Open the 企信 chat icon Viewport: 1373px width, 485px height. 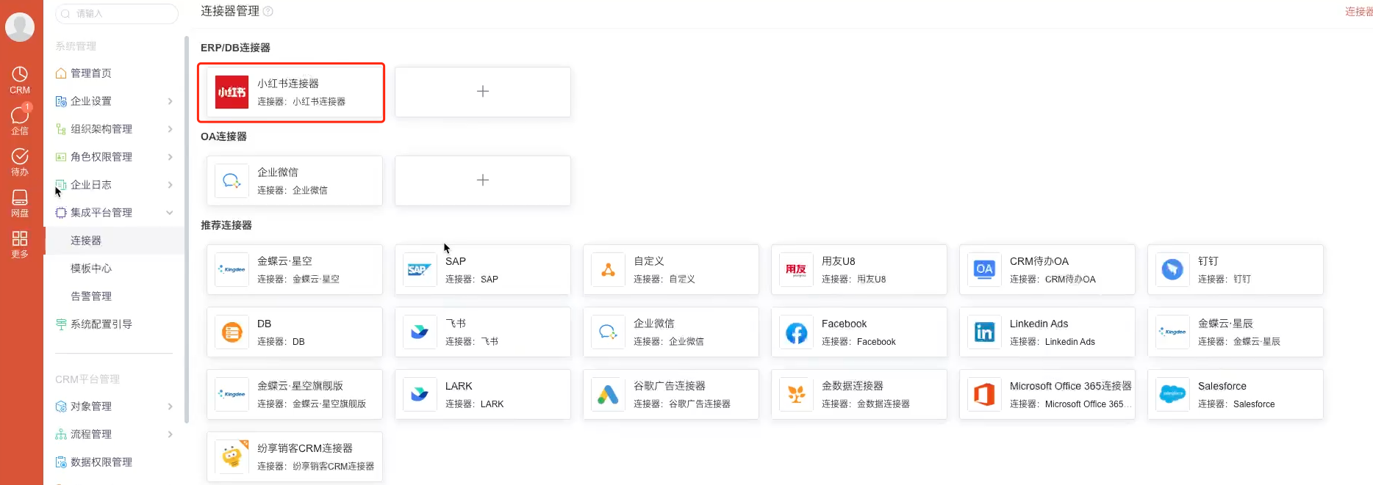coord(20,120)
